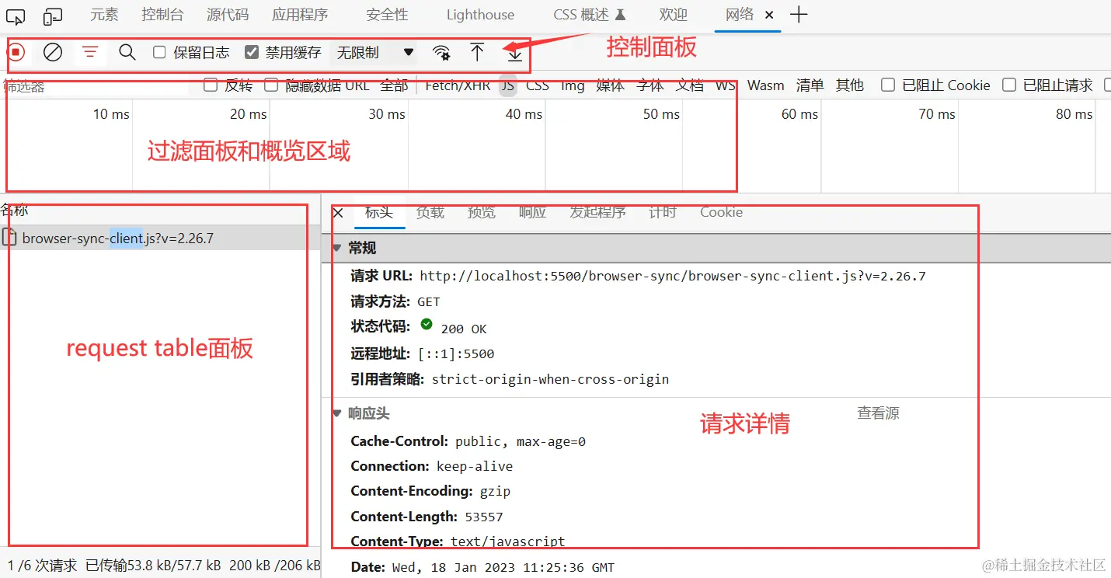Image resolution: width=1111 pixels, height=578 pixels.
Task: Import HAR file with up arrow
Action: pos(477,52)
